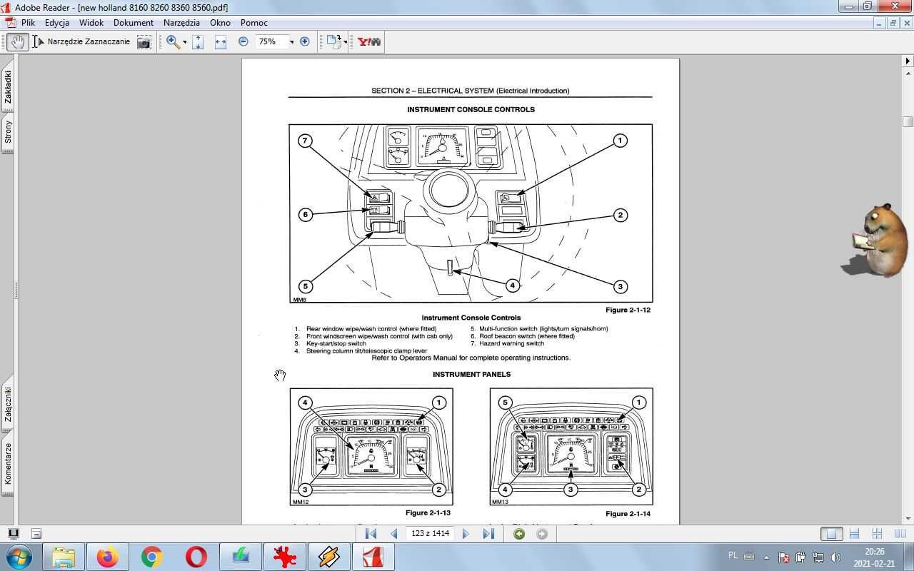Click the Fit Page height icon
Image resolution: width=914 pixels, height=571 pixels.
(x=198, y=41)
